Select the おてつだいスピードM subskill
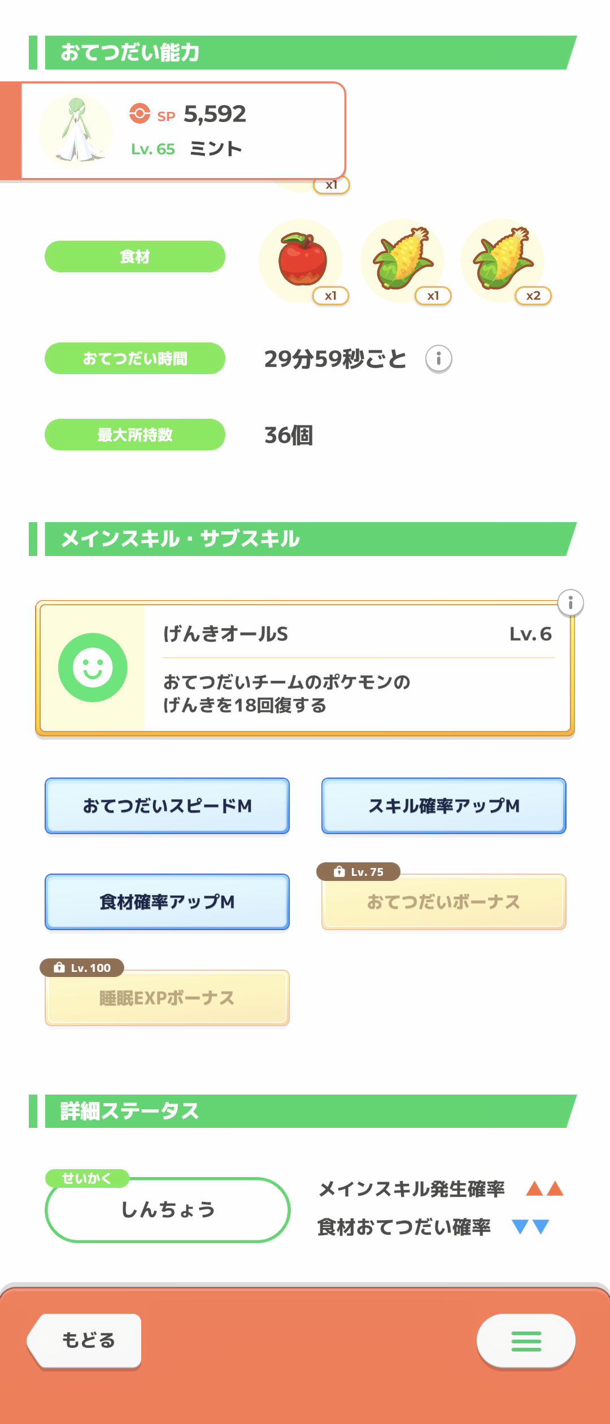The image size is (610, 1424). coord(167,806)
